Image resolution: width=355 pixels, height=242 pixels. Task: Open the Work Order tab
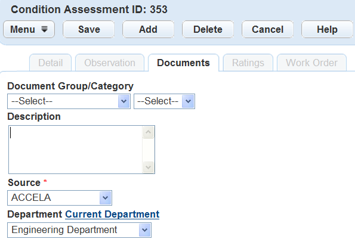point(312,63)
